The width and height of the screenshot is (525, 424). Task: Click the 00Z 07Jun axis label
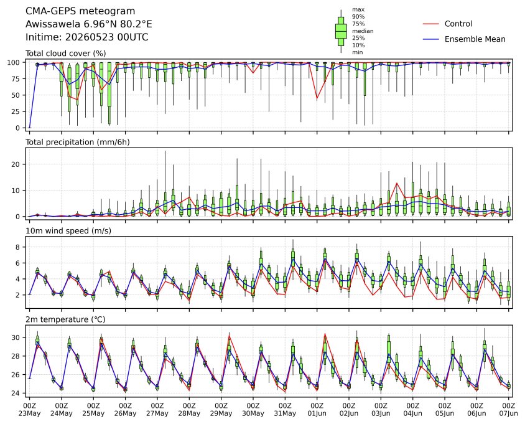point(509,410)
